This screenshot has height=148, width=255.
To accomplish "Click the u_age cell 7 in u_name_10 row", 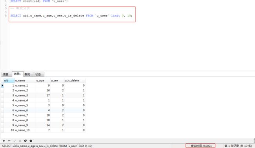I will [x=43, y=130].
